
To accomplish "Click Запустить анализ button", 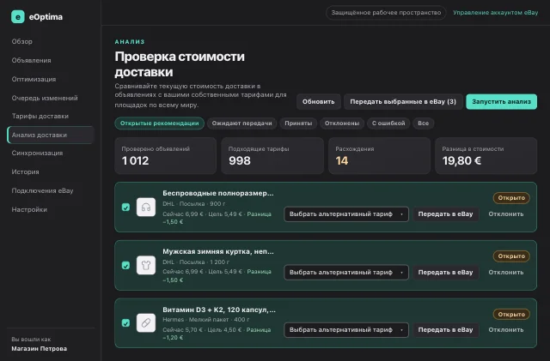I will (501, 101).
